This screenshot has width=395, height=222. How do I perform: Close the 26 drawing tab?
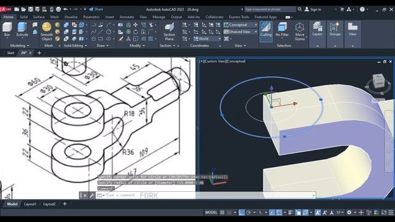[x=30, y=53]
